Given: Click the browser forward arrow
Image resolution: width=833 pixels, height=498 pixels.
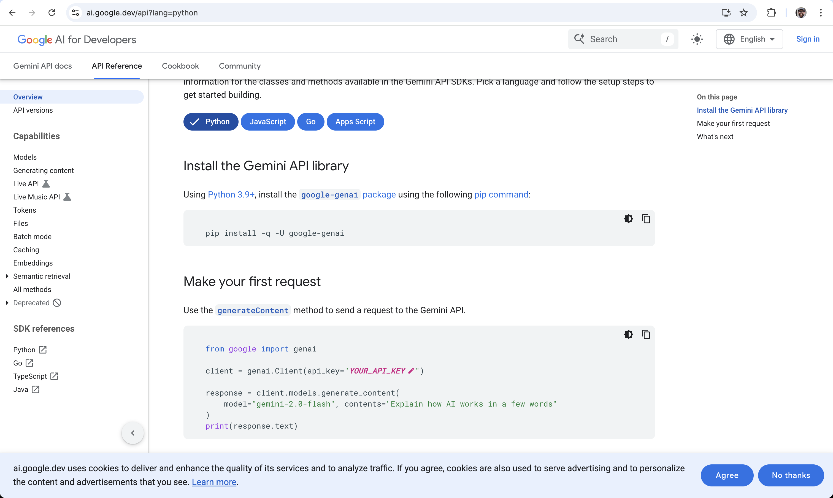Looking at the screenshot, I should (32, 13).
